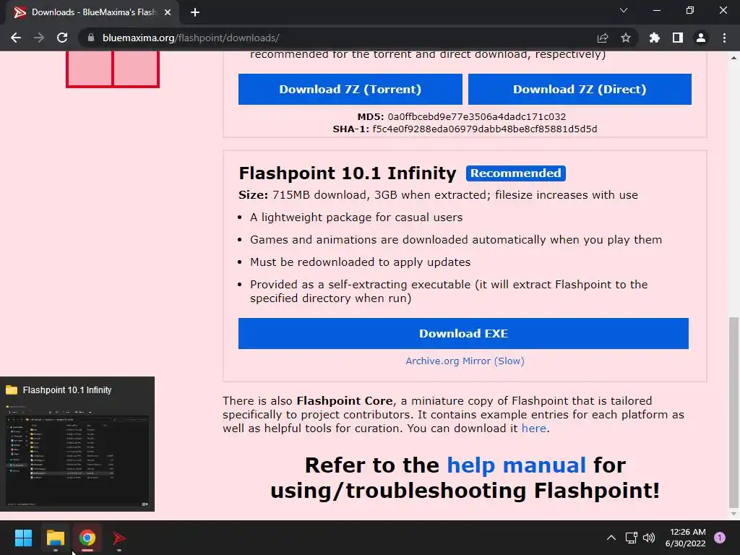
Task: Open the clock and calendar flyout
Action: tap(685, 538)
